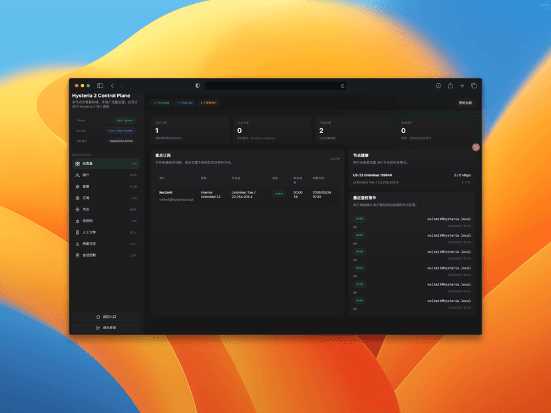Open the 用户 nav item tagged USER
Viewport: 551px width, 413px height.
pos(106,175)
